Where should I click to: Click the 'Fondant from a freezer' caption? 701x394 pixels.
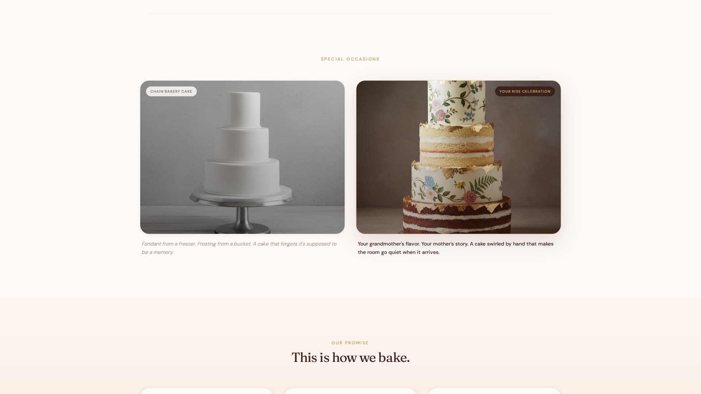239,248
